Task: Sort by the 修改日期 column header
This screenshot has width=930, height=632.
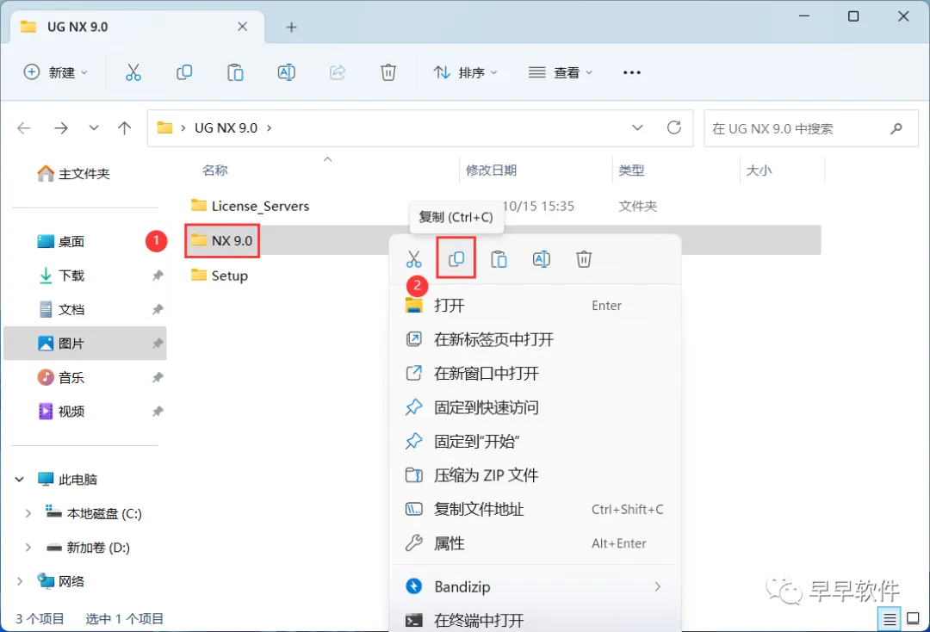Action: (x=491, y=170)
